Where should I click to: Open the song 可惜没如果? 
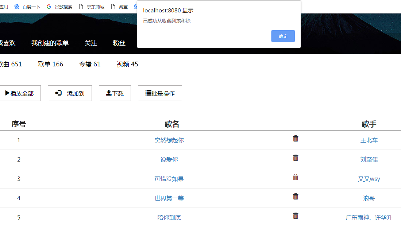coord(169,179)
